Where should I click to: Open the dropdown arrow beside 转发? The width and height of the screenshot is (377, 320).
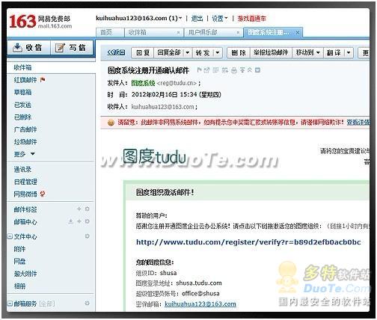[x=218, y=53]
